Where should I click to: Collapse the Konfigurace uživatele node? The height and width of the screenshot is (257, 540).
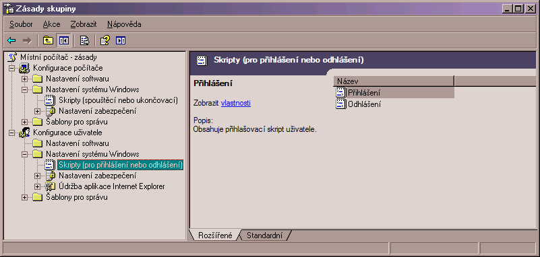[12, 133]
